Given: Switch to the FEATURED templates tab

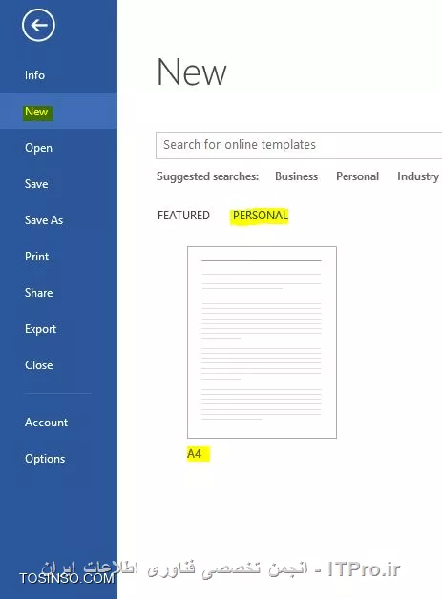Looking at the screenshot, I should (x=183, y=215).
